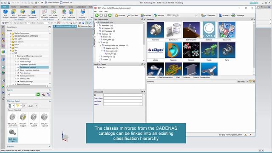The image size is (272, 153).
Task: Open the Entire Assembly scope dropdown
Action: [40, 23]
